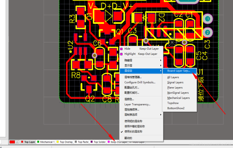Image resolution: width=233 pixels, height=148 pixels.
Task: Click the Top Layer red color square
Action: click(x=22, y=142)
